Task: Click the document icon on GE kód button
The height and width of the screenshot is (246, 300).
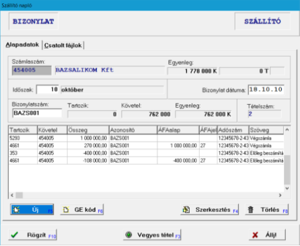Action: click(66, 210)
